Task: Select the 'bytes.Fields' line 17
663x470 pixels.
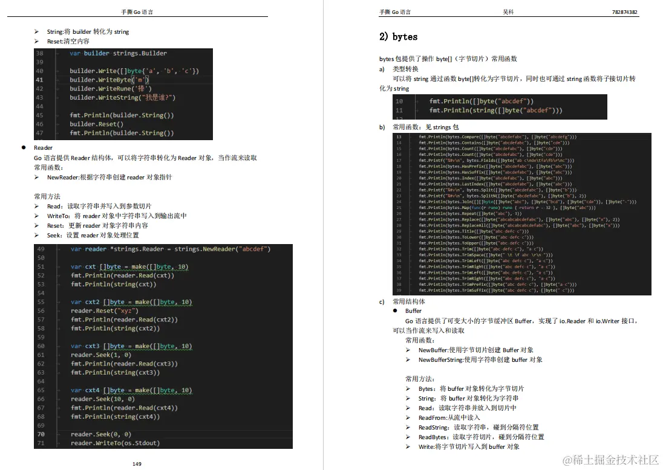Action: (497, 161)
